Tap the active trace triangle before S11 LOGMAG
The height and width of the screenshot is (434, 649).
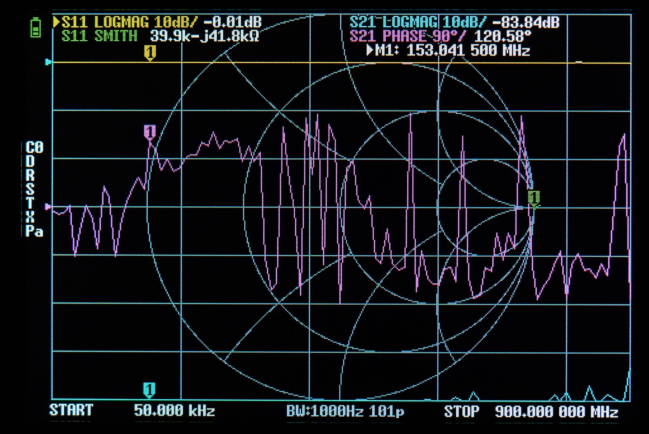coord(56,22)
